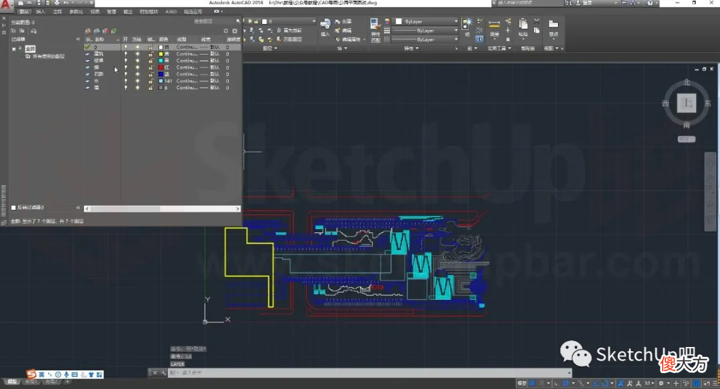Select the 所有使用的图层 filter
Image resolution: width=720 pixels, height=389 pixels.
tap(45, 57)
